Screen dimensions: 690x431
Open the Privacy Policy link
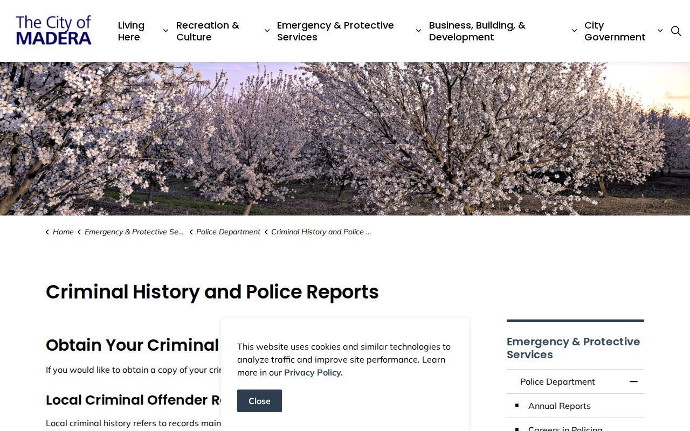pos(313,372)
